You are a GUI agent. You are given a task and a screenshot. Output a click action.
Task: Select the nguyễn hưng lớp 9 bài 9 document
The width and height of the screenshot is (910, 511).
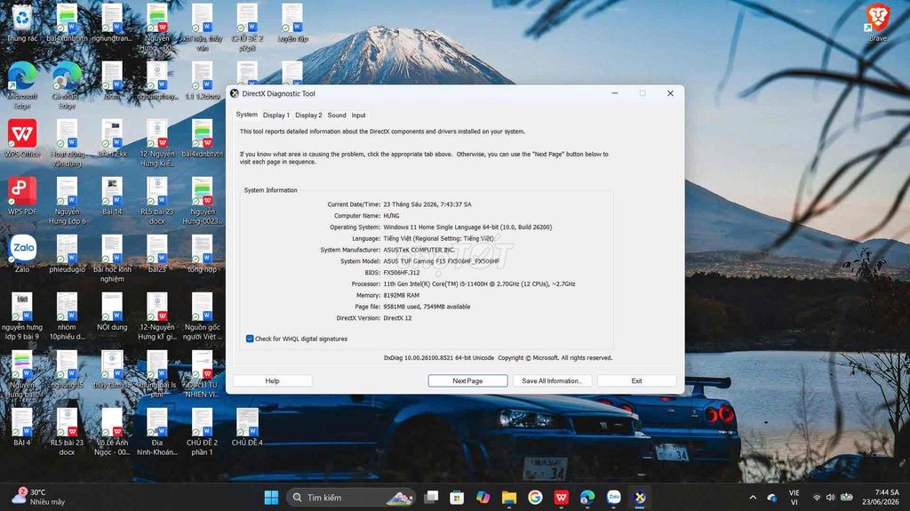(22, 315)
